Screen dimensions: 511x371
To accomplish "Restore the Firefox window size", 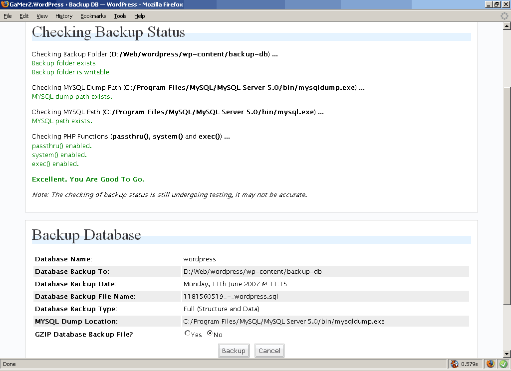I will point(497,4).
